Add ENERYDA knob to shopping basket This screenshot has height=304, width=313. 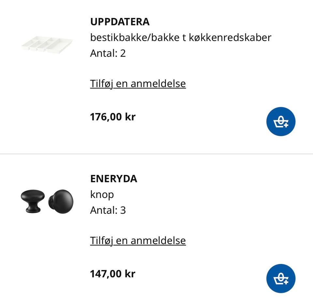click(281, 279)
